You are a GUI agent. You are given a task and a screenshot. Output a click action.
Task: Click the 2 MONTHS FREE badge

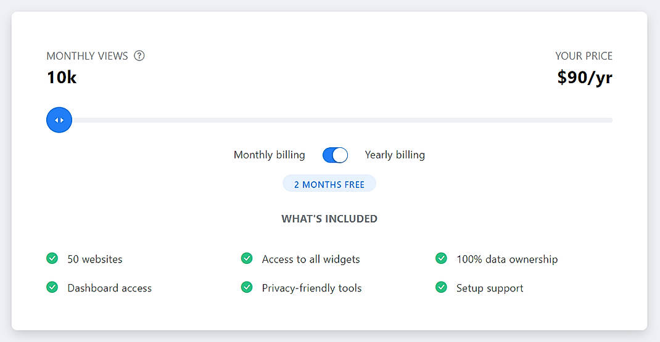tap(329, 184)
